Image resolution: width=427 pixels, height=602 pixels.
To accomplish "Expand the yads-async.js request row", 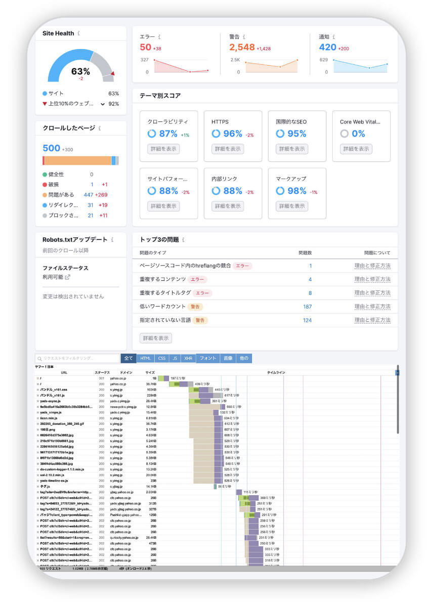I will coord(38,401).
